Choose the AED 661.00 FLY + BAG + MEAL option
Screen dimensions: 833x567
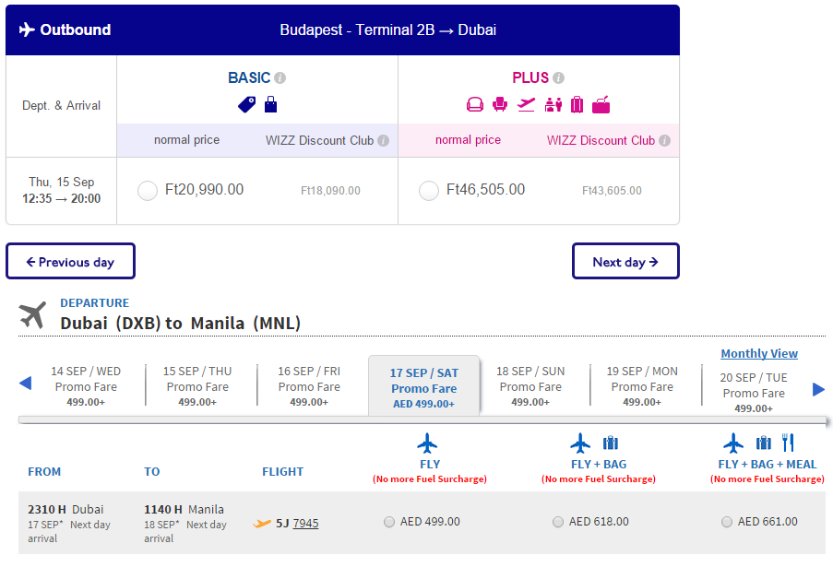click(x=727, y=522)
